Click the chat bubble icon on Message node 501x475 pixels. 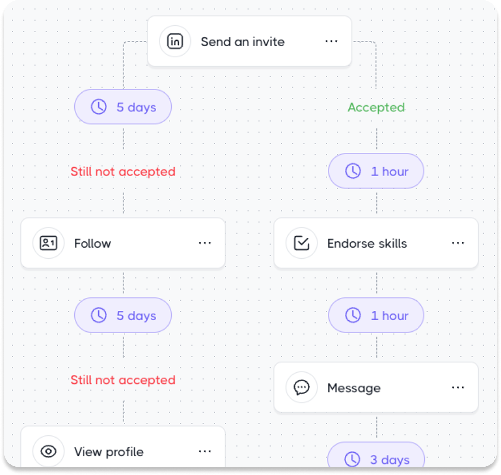[301, 388]
